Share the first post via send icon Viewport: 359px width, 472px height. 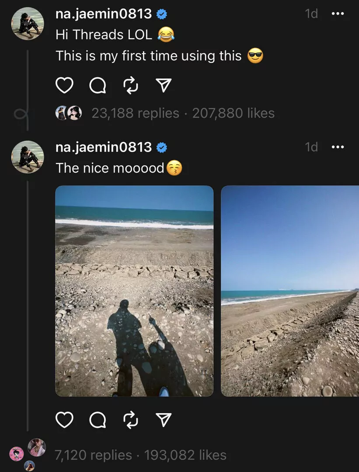tap(163, 86)
